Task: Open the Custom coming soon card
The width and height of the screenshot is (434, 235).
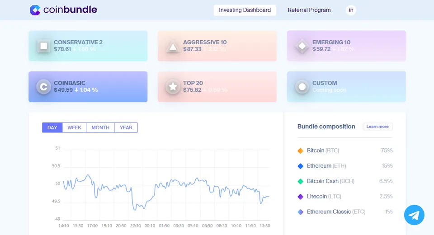Action: coord(347,87)
